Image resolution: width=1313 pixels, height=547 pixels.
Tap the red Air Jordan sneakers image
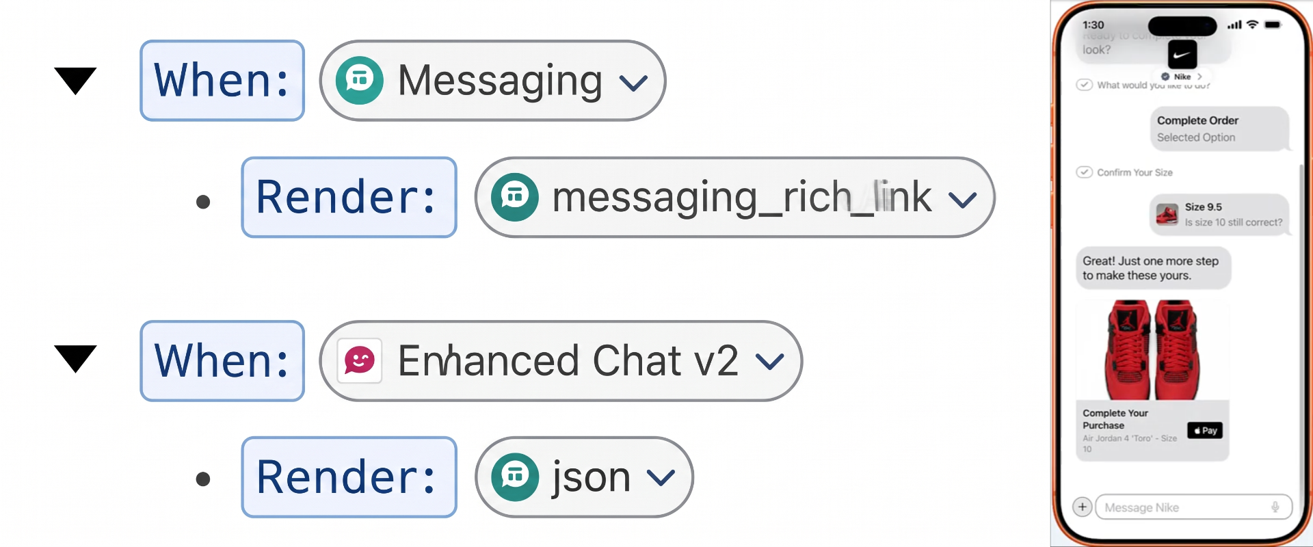click(x=1152, y=349)
